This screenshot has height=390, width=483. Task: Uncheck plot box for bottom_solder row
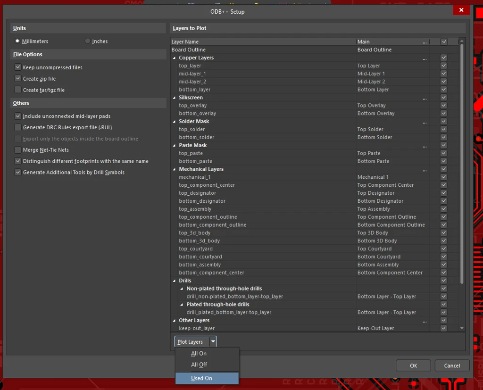[443, 137]
